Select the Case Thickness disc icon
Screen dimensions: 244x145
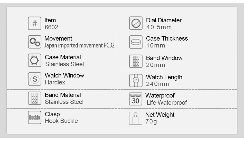pyautogui.click(x=136, y=42)
